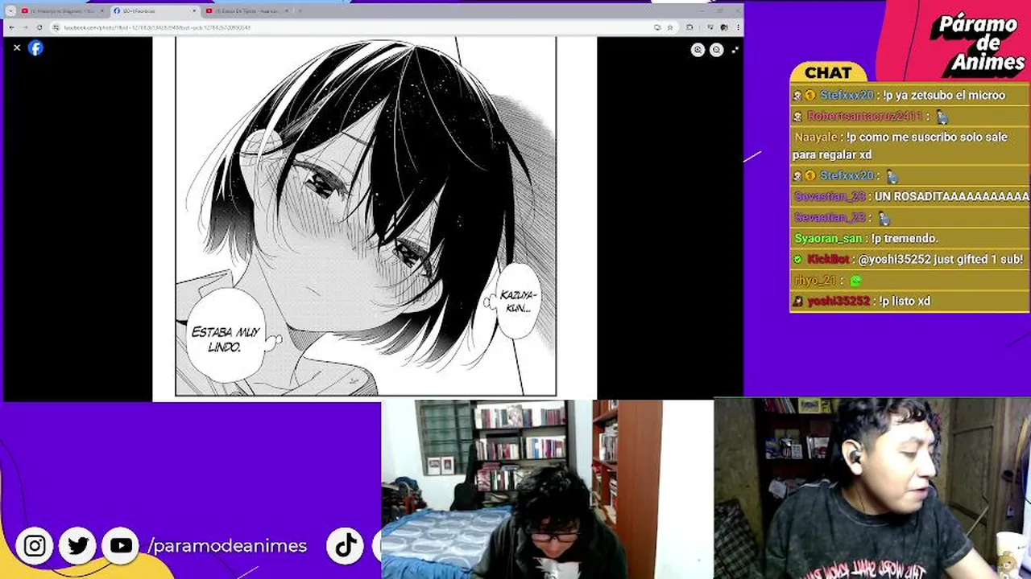Switch to the third YouTube tab

[246, 11]
